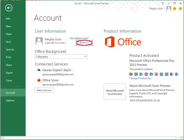Open the Office Background Calligraphy dropdown

(61, 56)
